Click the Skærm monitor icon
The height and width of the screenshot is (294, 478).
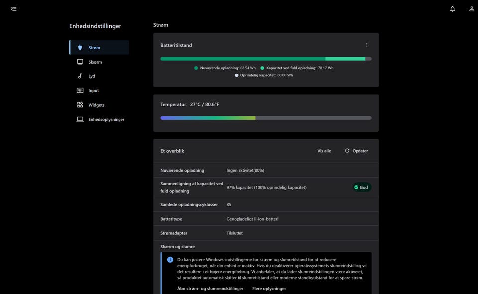click(x=80, y=62)
